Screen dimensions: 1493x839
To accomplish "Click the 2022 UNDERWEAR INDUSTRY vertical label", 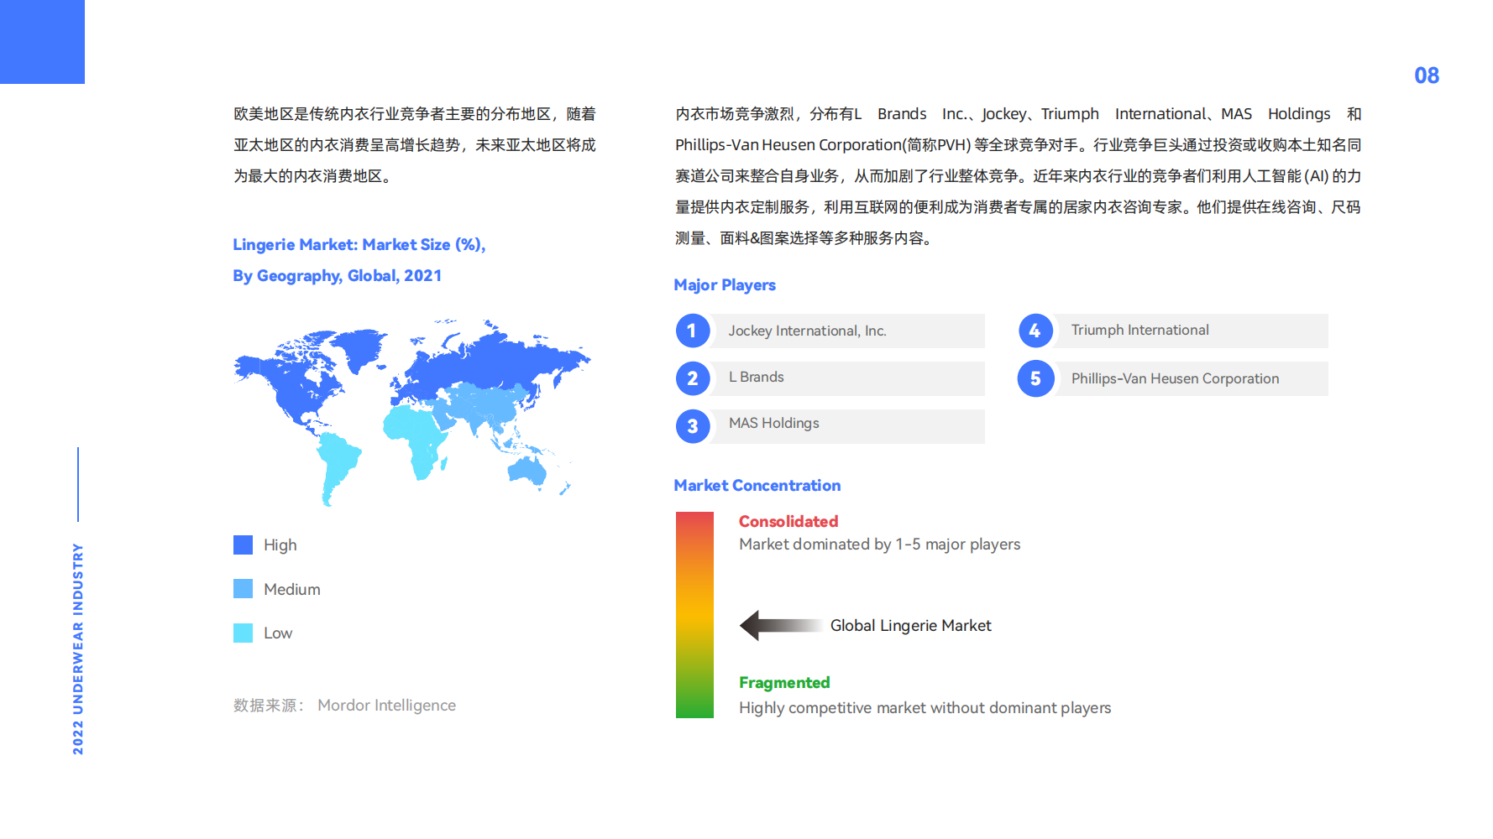I will click(x=78, y=649).
